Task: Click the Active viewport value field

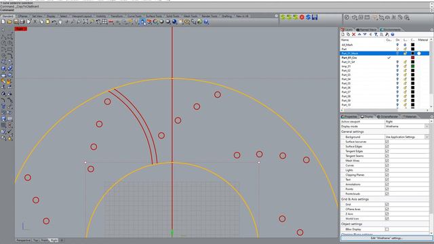Action: [407, 121]
